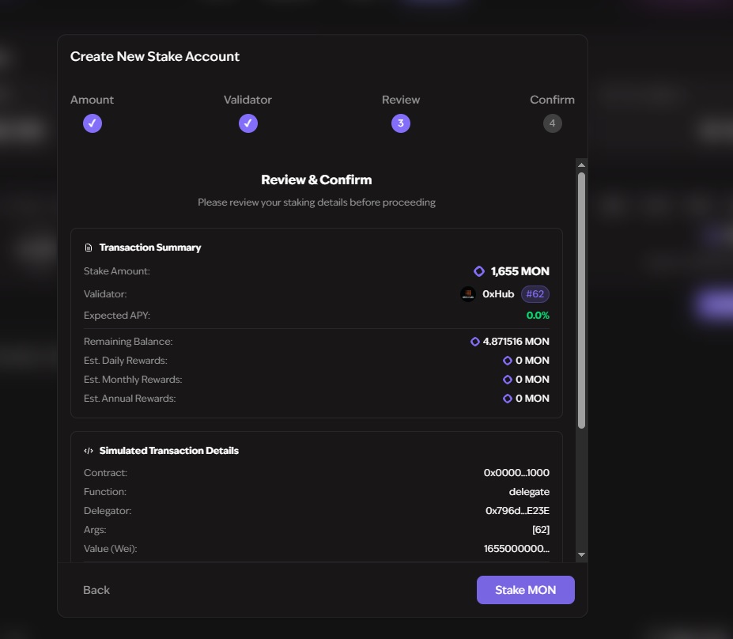Click the truncated Delegator address 0x796d...E23E
The image size is (733, 639).
517,511
